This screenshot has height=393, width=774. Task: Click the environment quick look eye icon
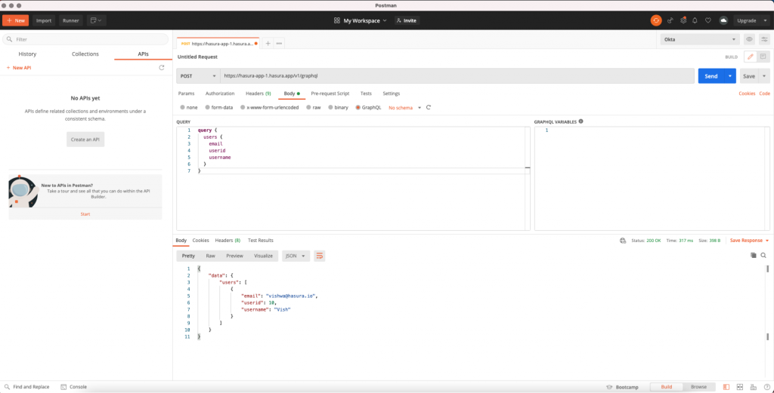pyautogui.click(x=749, y=39)
